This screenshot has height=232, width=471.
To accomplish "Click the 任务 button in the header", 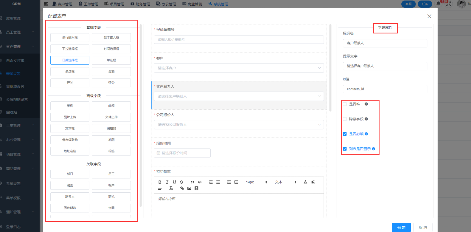I will pyautogui.click(x=425, y=4).
